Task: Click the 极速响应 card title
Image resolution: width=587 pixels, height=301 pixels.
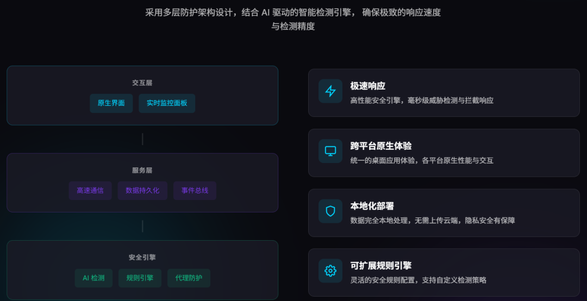Action: 368,86
